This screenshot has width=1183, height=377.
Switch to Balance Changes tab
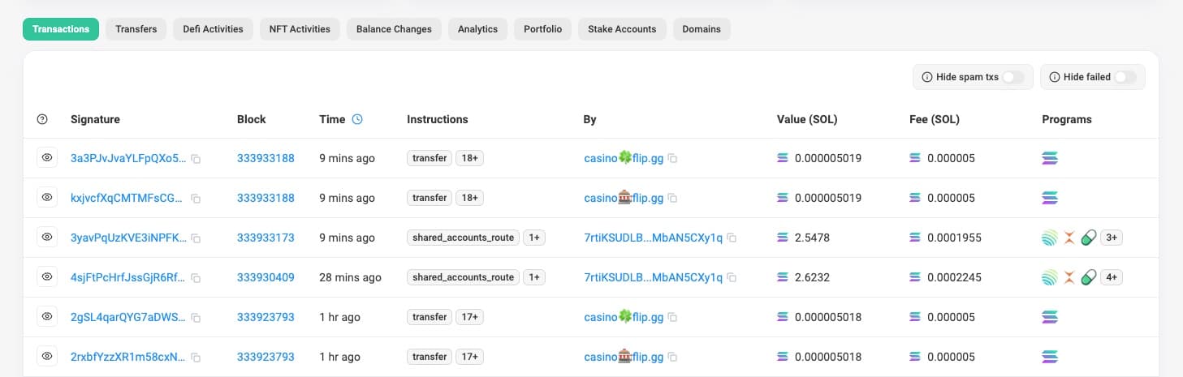[x=394, y=29]
